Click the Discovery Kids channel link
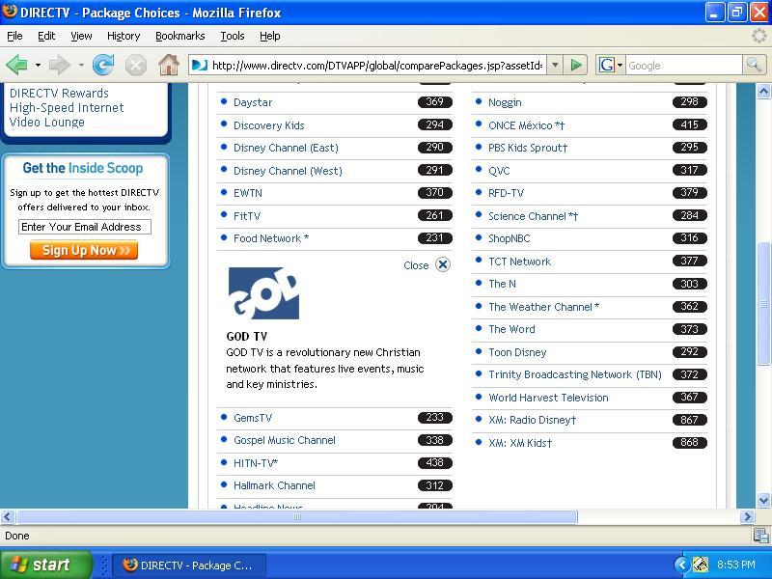 [269, 125]
